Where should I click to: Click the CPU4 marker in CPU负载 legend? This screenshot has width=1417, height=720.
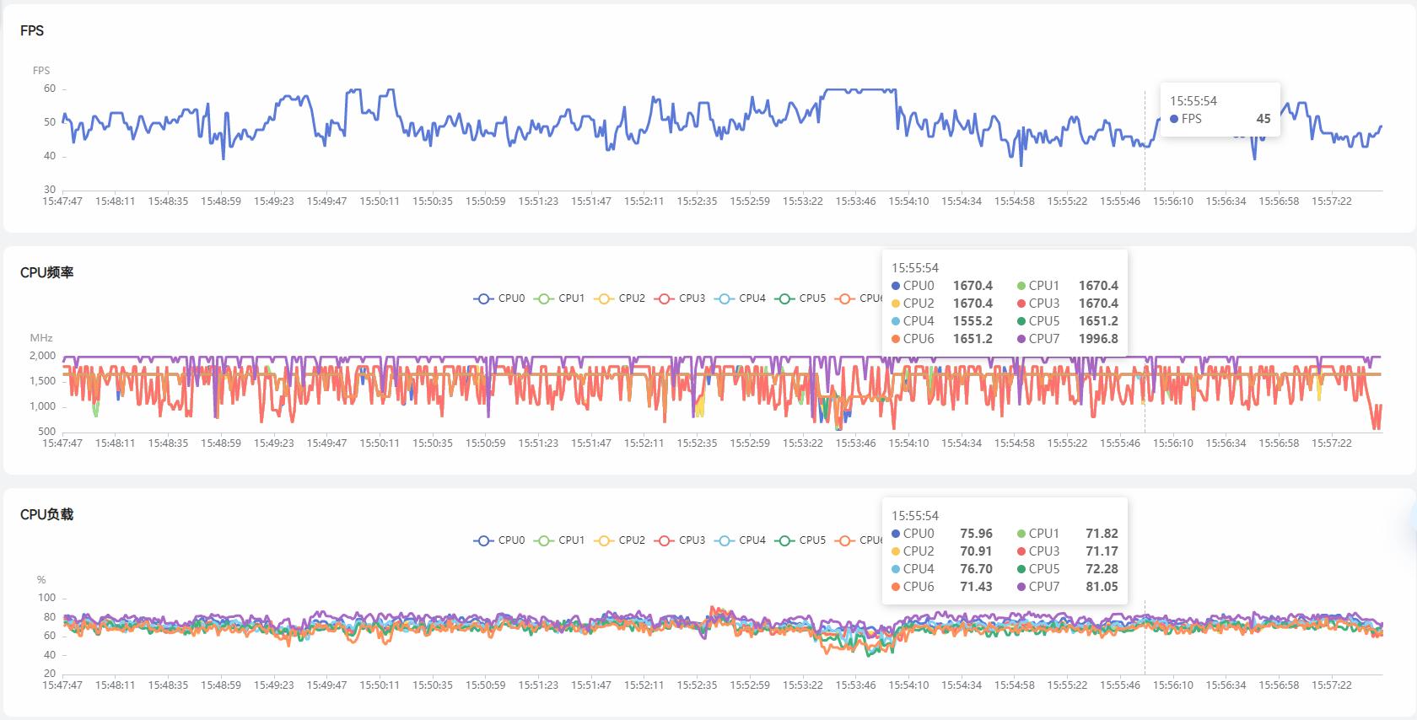coord(725,540)
